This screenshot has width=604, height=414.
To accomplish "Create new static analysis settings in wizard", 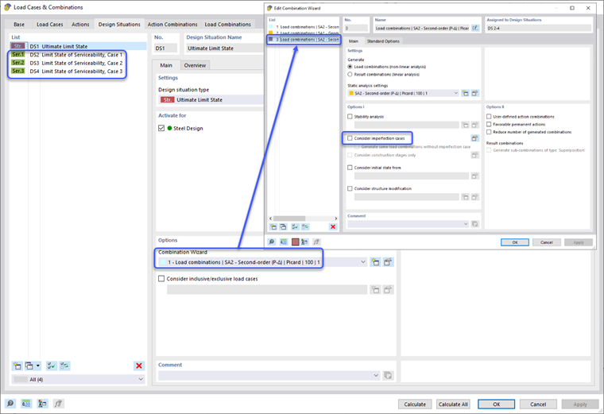I will [x=466, y=93].
